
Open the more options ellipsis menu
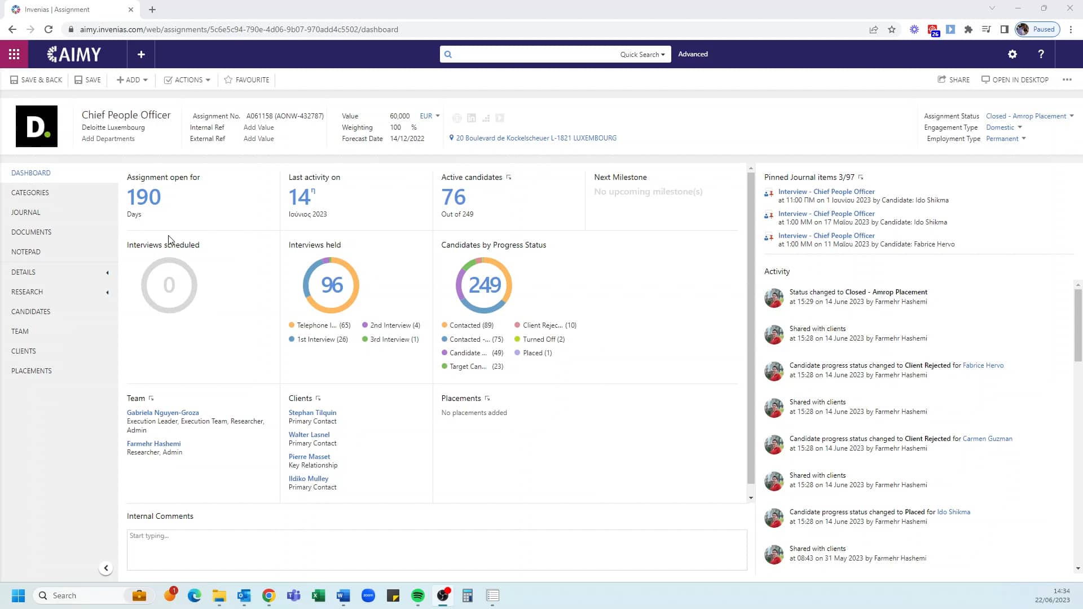(1067, 80)
